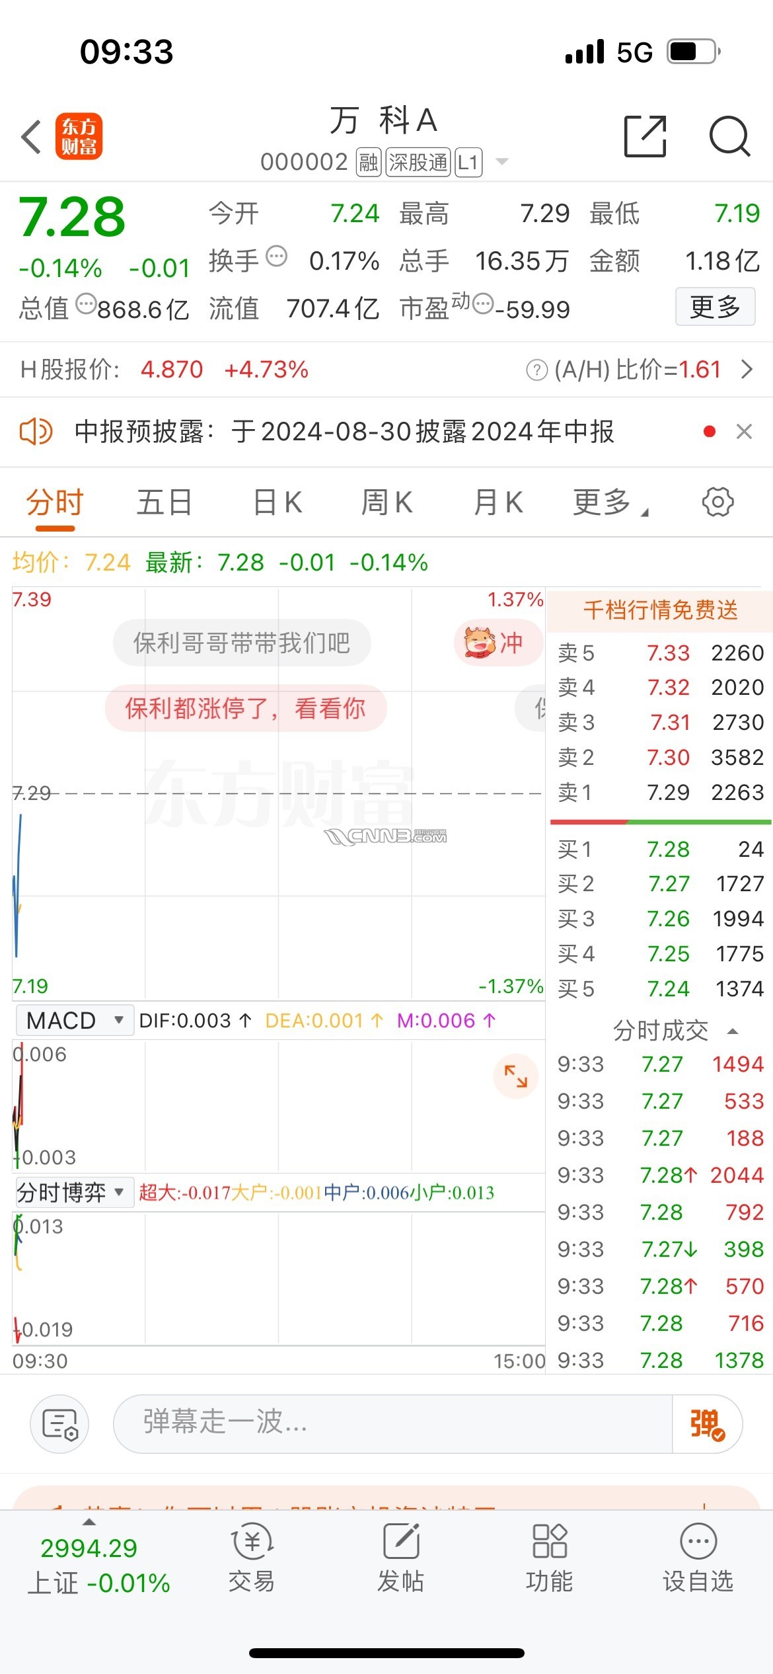Expand the 上证 index bar arrow

89,1521
